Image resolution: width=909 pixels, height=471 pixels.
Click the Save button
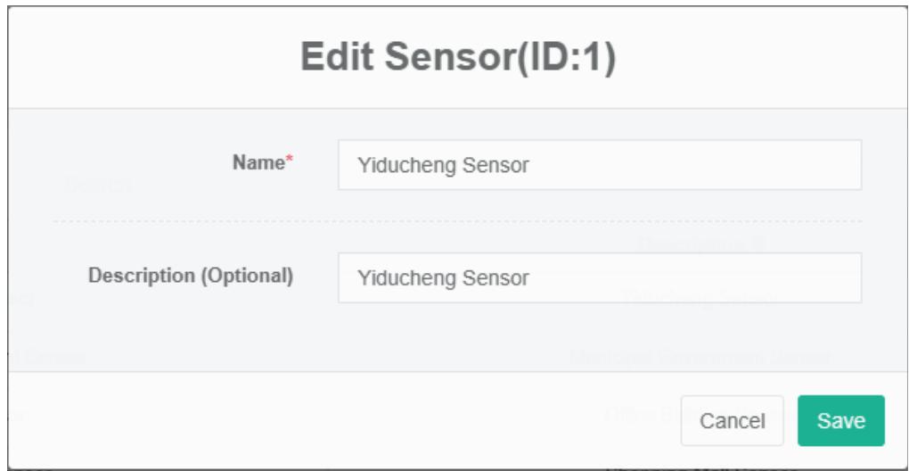pos(840,420)
